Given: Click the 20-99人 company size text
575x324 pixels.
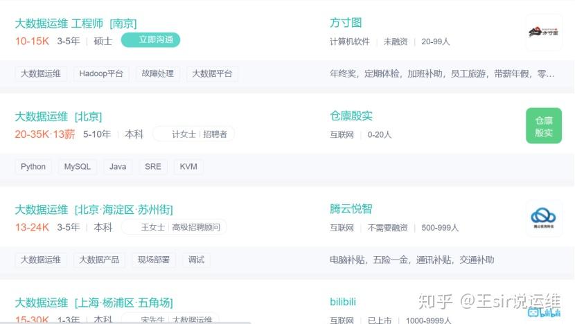Looking at the screenshot, I should tap(435, 42).
